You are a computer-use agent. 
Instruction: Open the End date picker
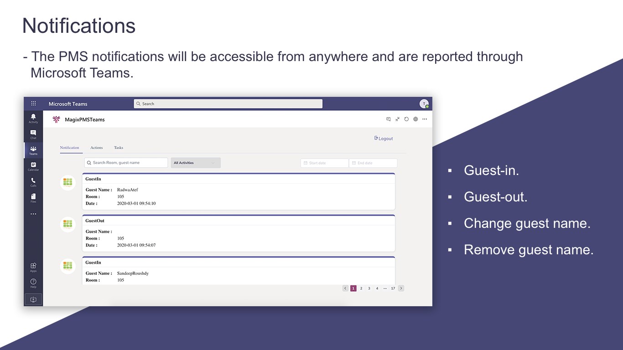tap(373, 163)
